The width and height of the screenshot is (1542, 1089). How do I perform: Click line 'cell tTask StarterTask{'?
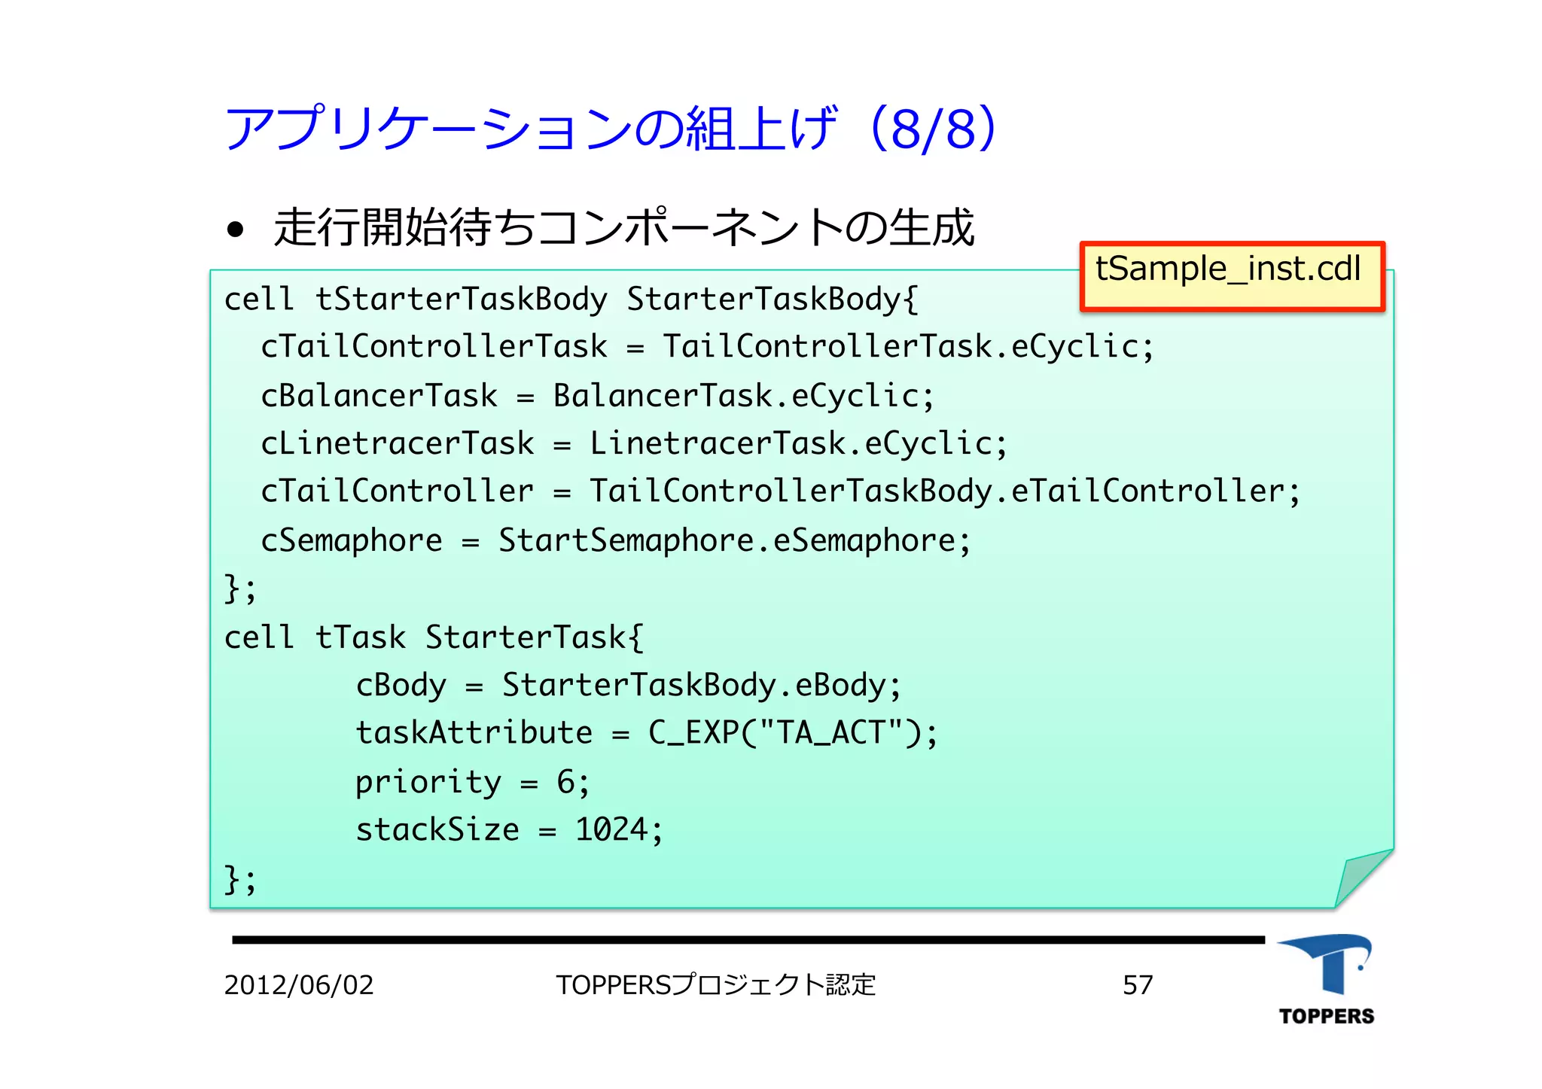(434, 637)
